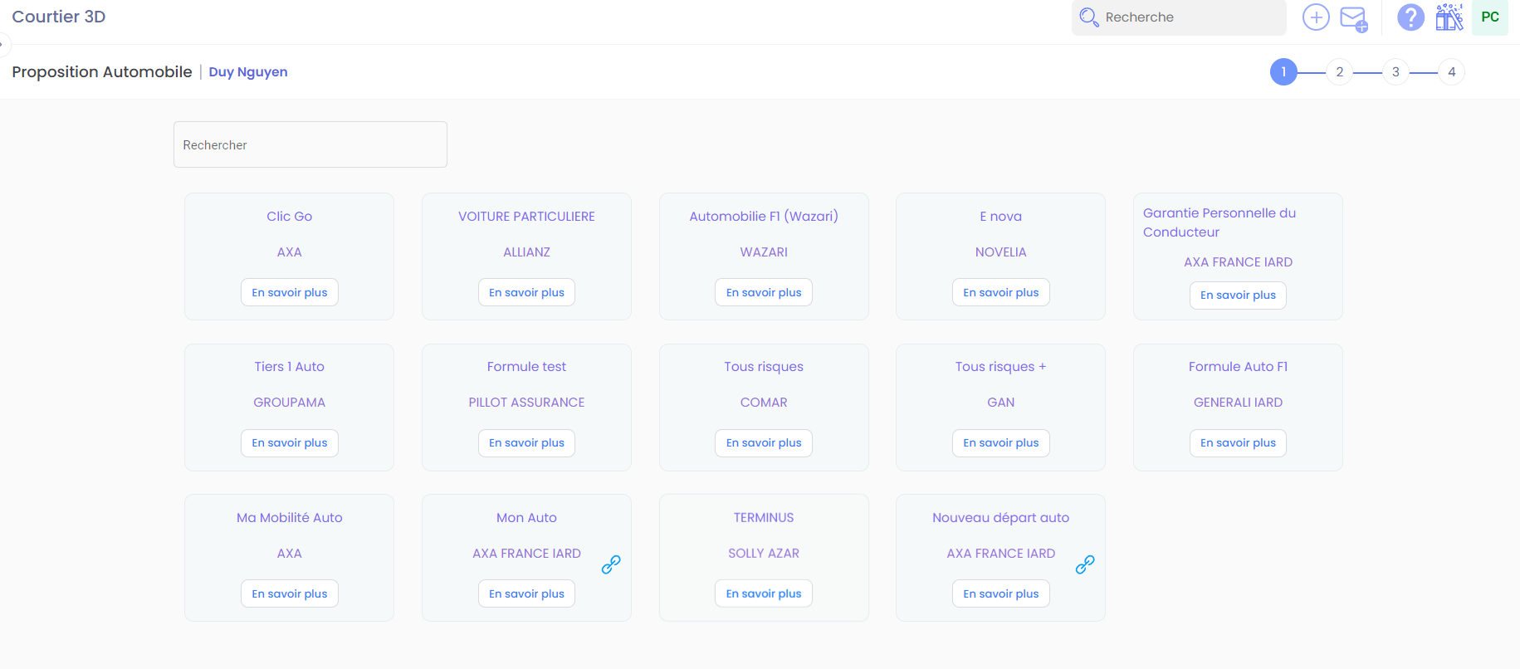
Task: Open Duy Nguyen client link
Action: (x=248, y=72)
